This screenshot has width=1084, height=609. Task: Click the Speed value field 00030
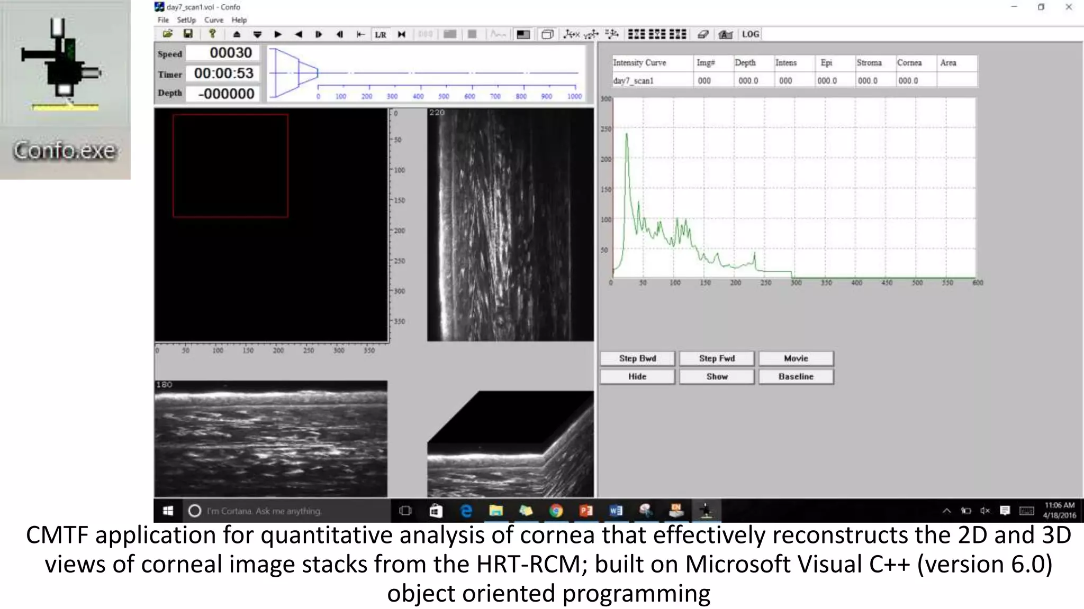pyautogui.click(x=223, y=53)
